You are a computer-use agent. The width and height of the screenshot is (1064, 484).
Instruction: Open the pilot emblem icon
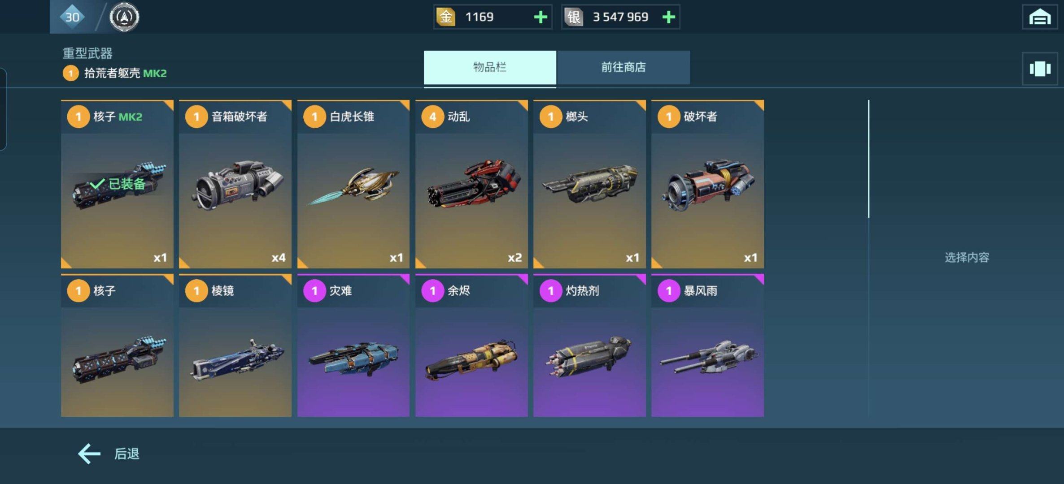click(124, 17)
